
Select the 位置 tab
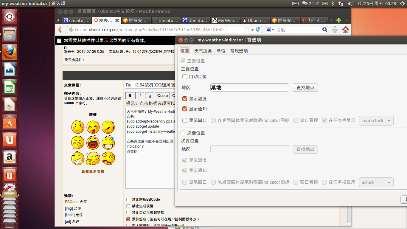185,51
